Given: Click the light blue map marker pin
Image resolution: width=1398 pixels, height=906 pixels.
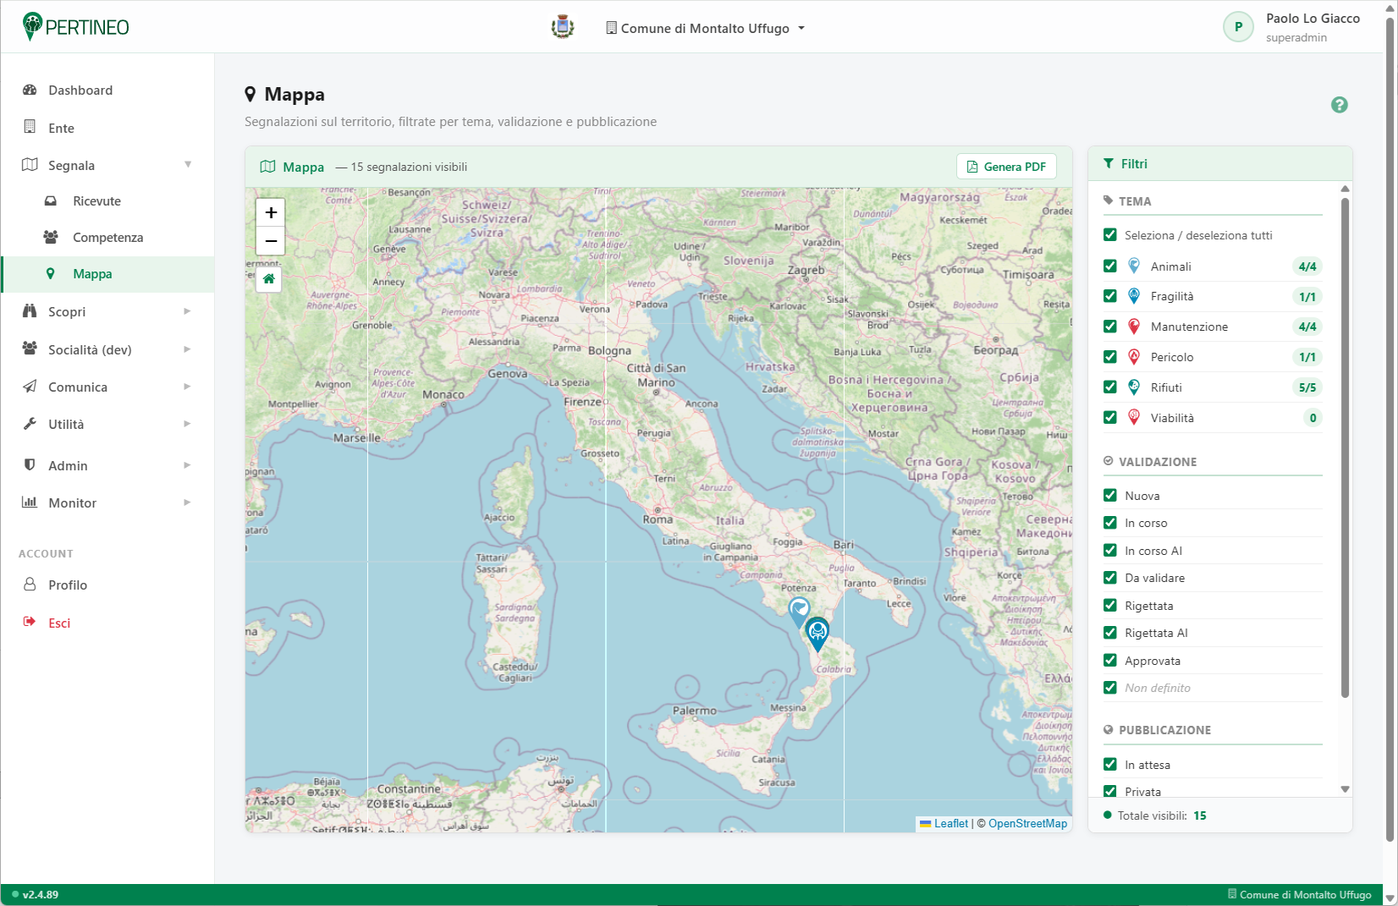Looking at the screenshot, I should tap(799, 613).
